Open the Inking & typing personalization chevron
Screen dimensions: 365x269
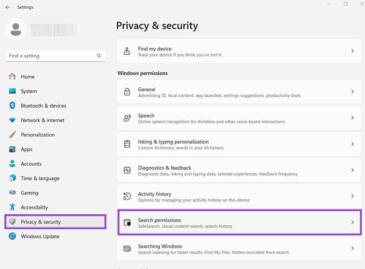(352, 144)
